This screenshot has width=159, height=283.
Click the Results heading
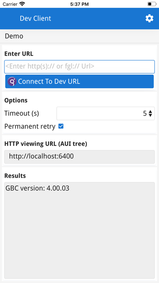tap(15, 176)
